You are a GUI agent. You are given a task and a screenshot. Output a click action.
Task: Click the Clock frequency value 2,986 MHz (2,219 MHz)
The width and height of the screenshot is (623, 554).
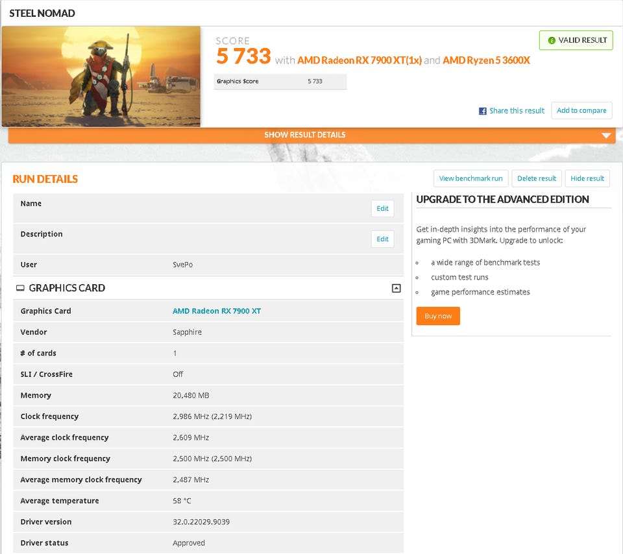pyautogui.click(x=212, y=416)
